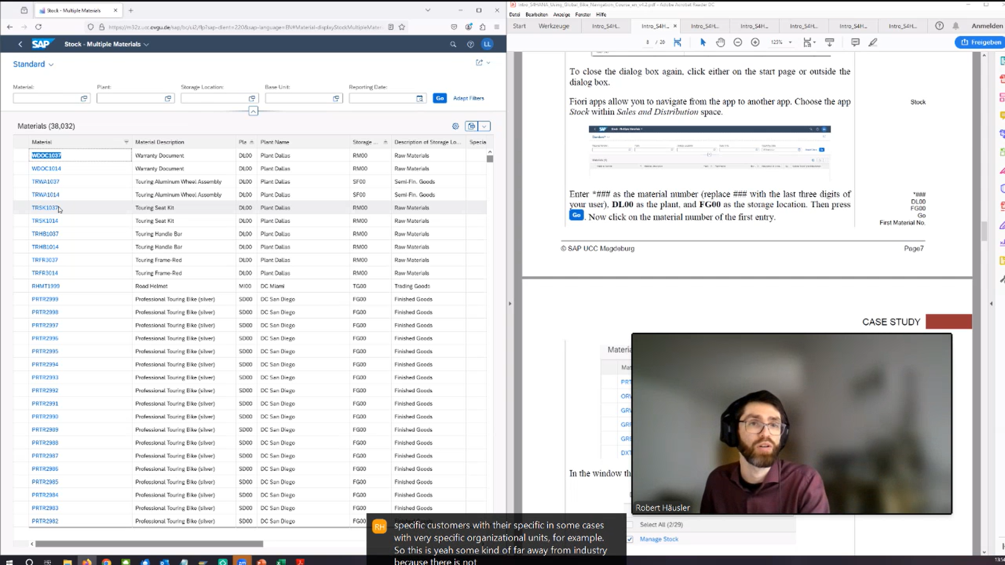Click the SAP search magnifier icon
Screen dimensions: 1005x565
pos(453,44)
